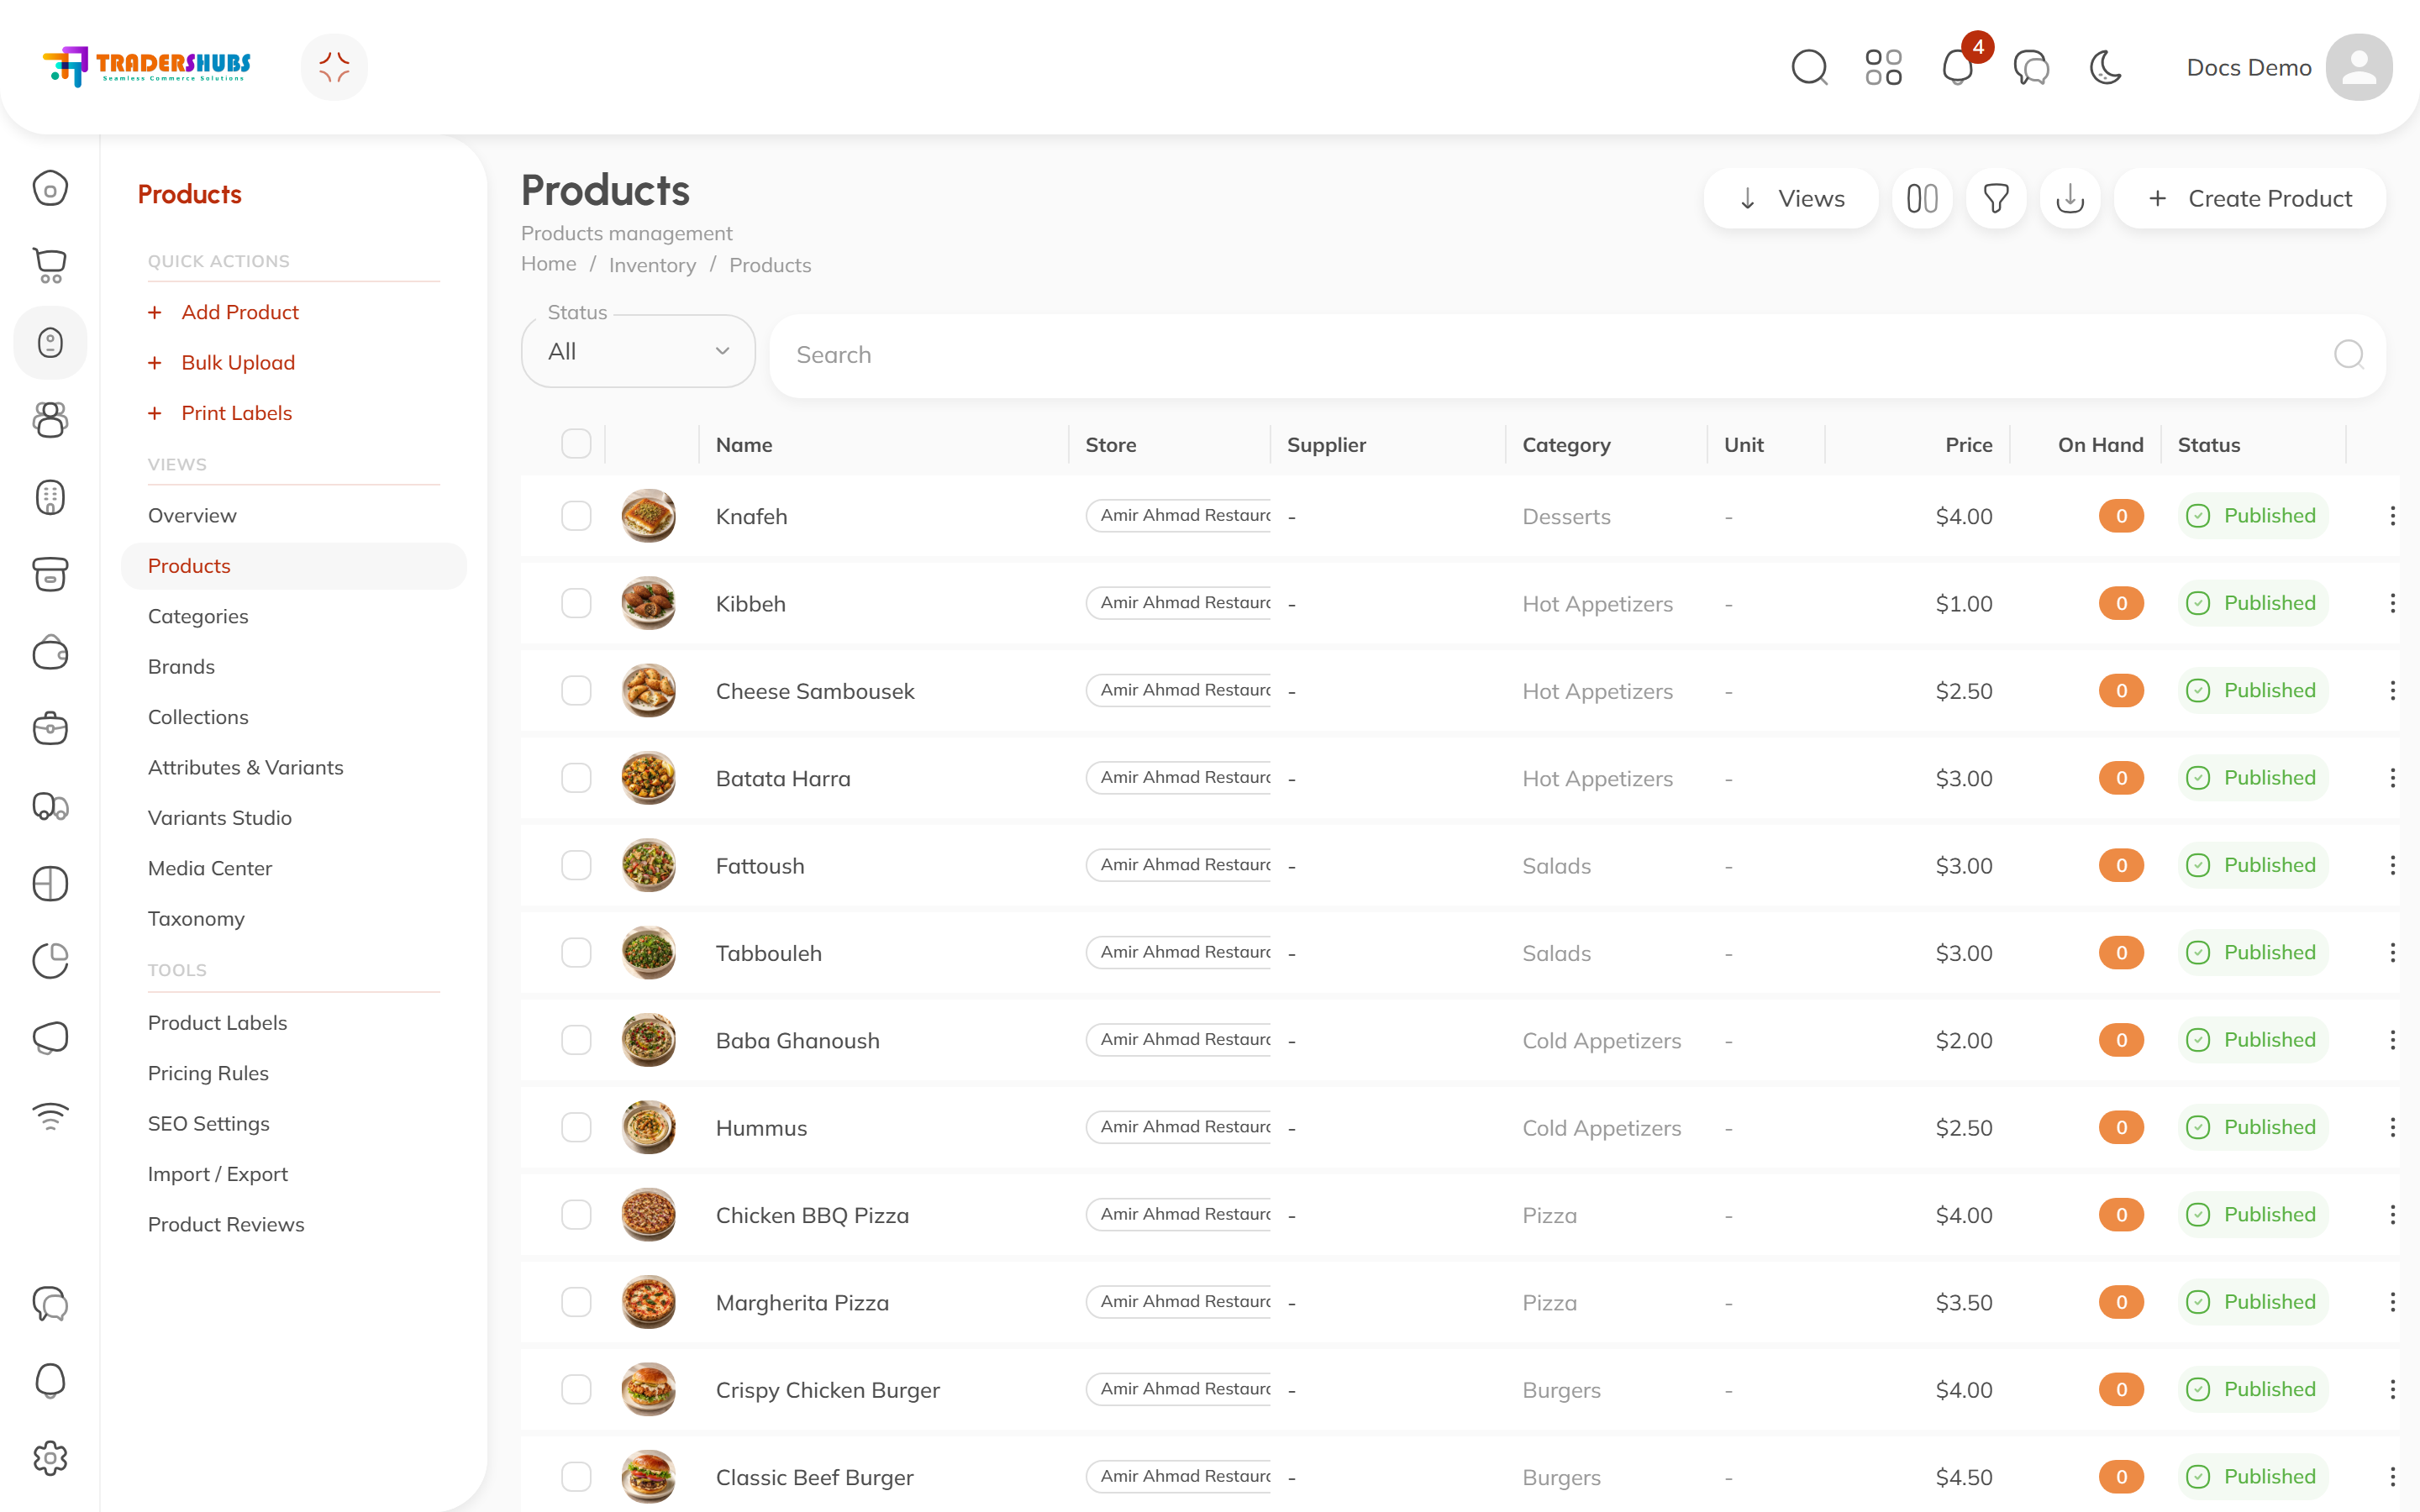
Task: Open row actions menu for Knafeh
Action: point(2392,516)
